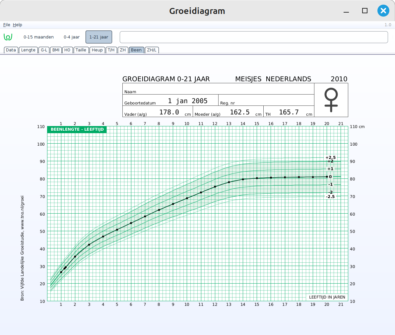Switch to 0-15 maanden age range
Viewport: 395px width, 335px height.
38,37
